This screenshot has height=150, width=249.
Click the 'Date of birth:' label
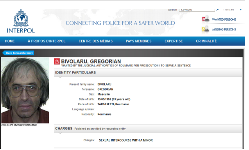tap(86, 99)
